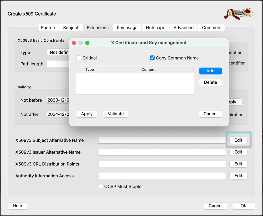Click the Delete button
The height and width of the screenshot is (216, 263).
[x=210, y=82]
